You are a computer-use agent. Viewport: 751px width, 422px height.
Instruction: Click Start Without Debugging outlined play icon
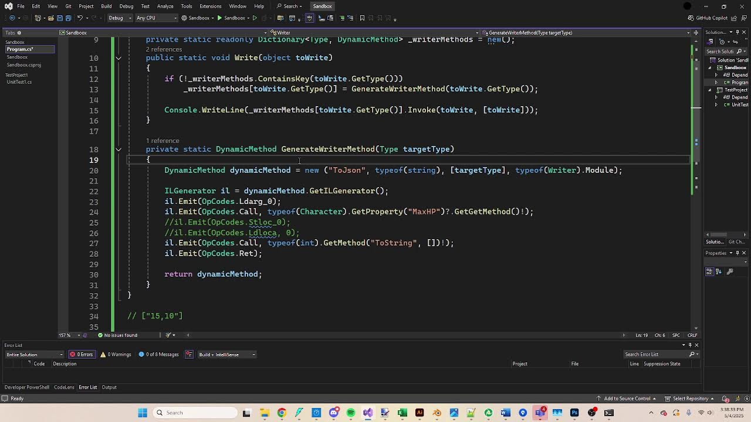[255, 18]
